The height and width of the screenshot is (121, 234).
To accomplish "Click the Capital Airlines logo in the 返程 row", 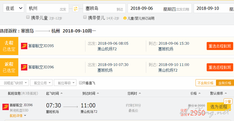I will pos(24,67).
